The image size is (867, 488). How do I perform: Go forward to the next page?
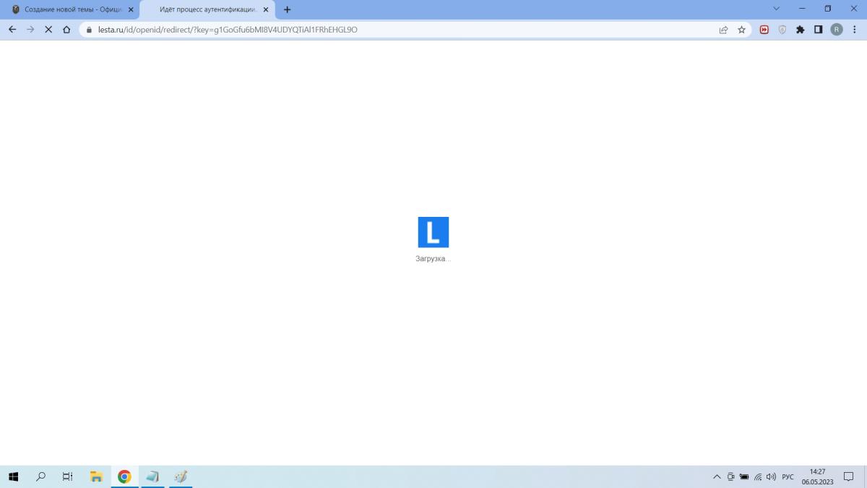pyautogui.click(x=30, y=30)
